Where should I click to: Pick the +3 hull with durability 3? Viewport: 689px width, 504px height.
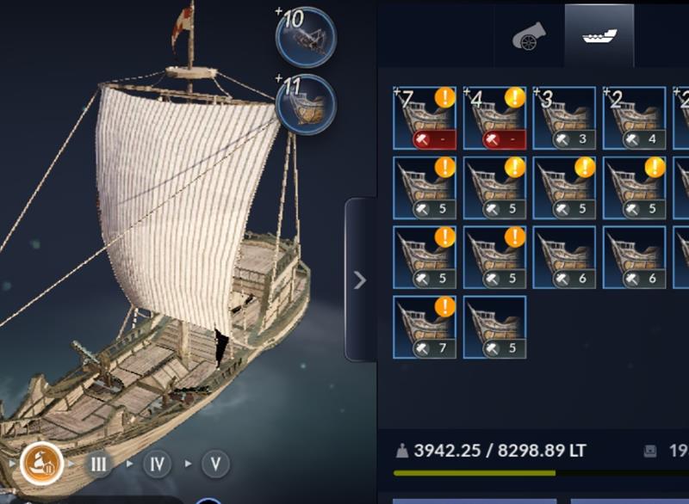coord(564,119)
